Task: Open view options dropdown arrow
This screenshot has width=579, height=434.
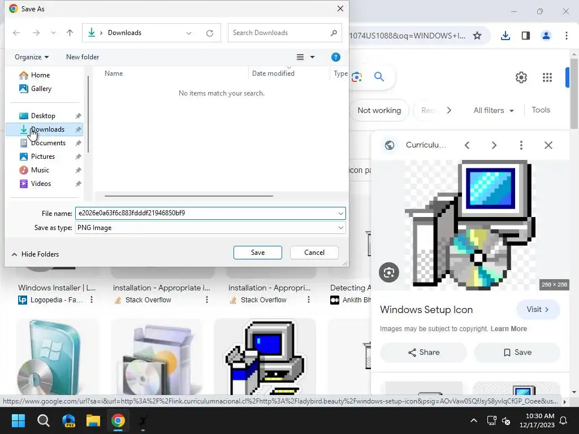Action: point(312,57)
